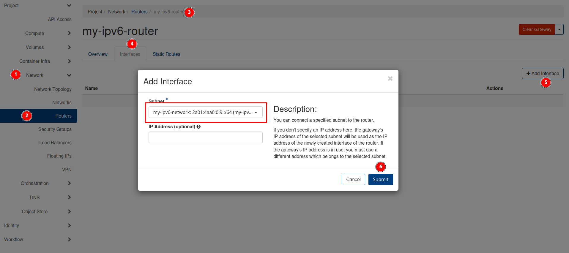Collapse the Project panel chevron
569x253 pixels.
[69, 5]
